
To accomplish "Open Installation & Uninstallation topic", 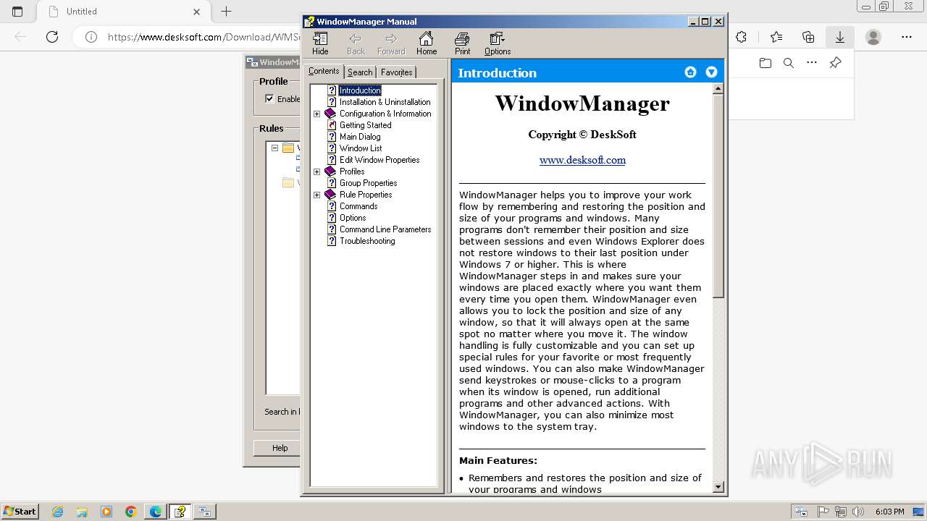I will coord(385,102).
